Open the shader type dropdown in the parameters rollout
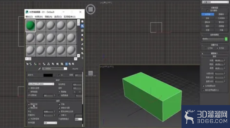 (x=41, y=84)
